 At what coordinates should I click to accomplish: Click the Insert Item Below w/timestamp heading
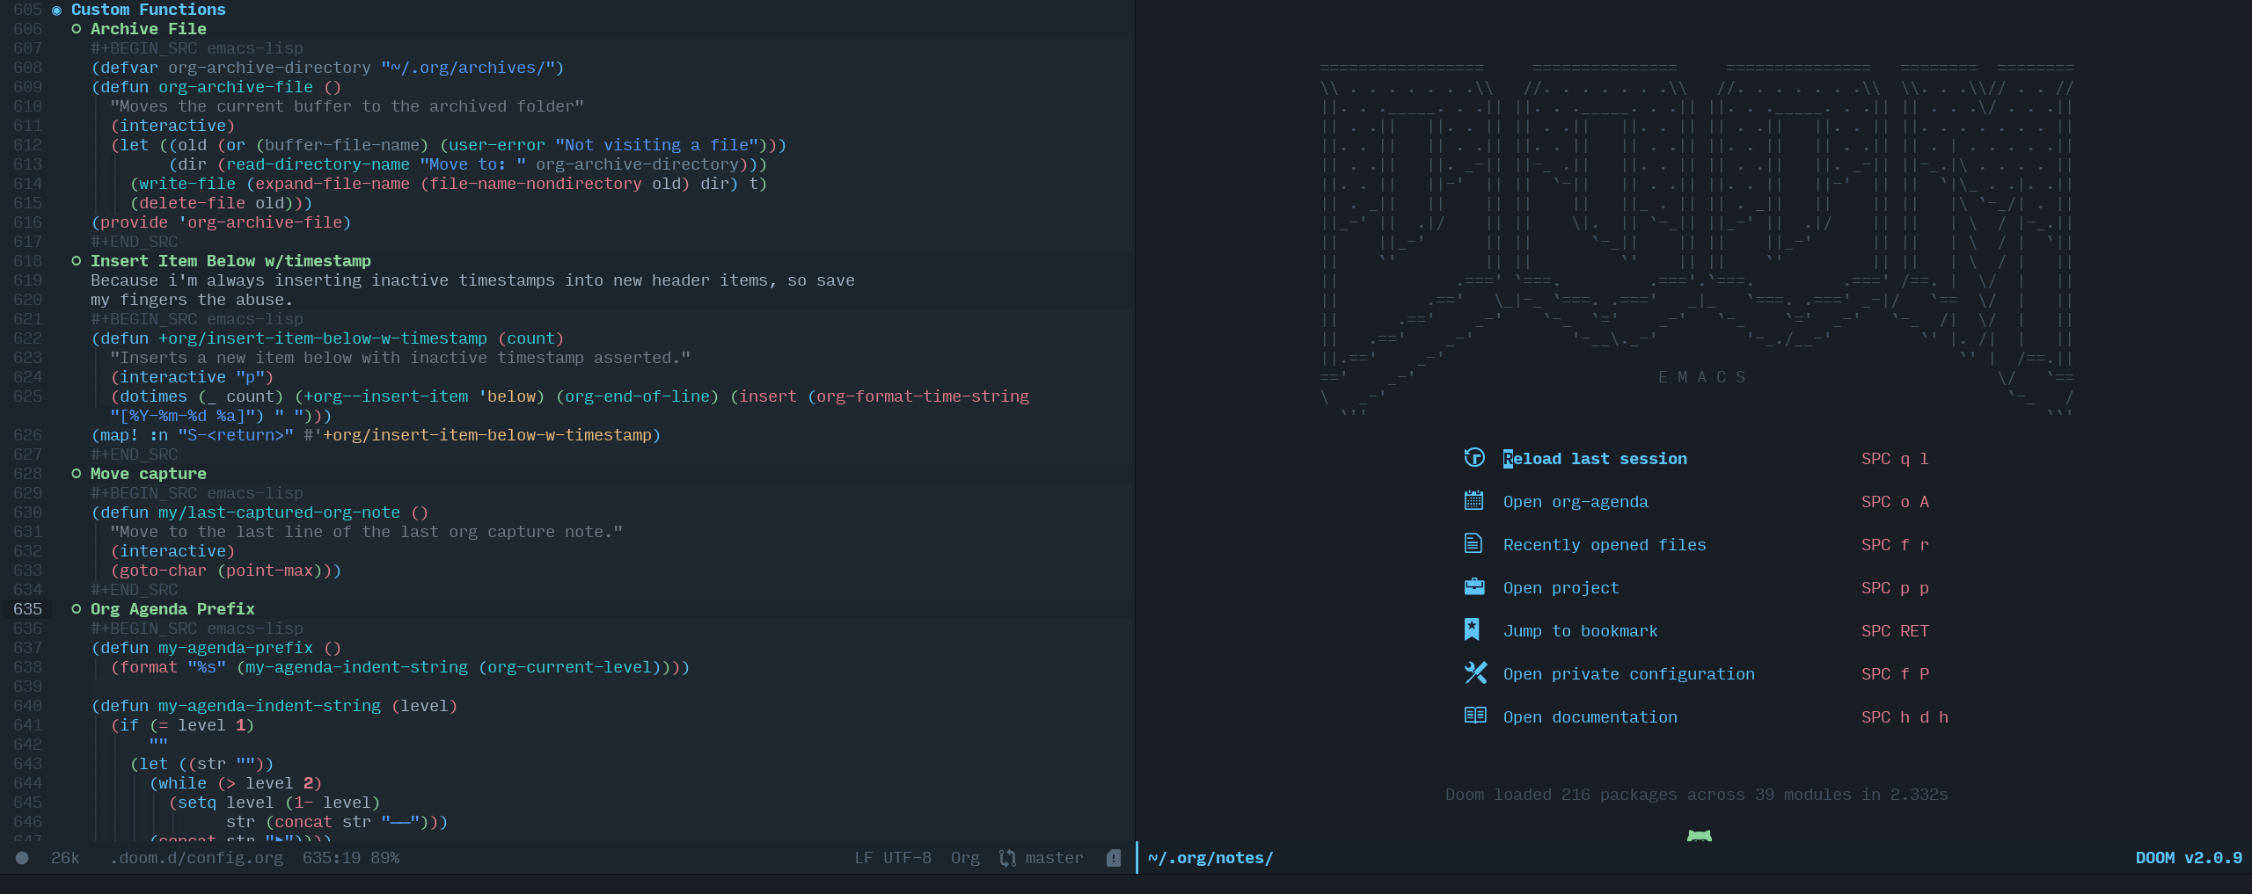pos(230,261)
